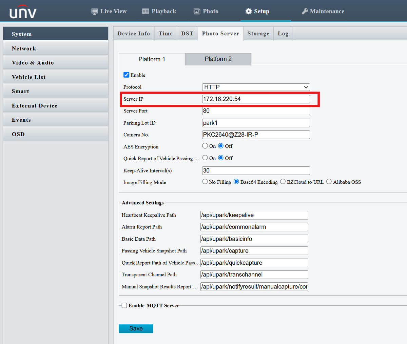Select EZCloud to URL image mode
Screen dimensions: 407x344
[283, 182]
